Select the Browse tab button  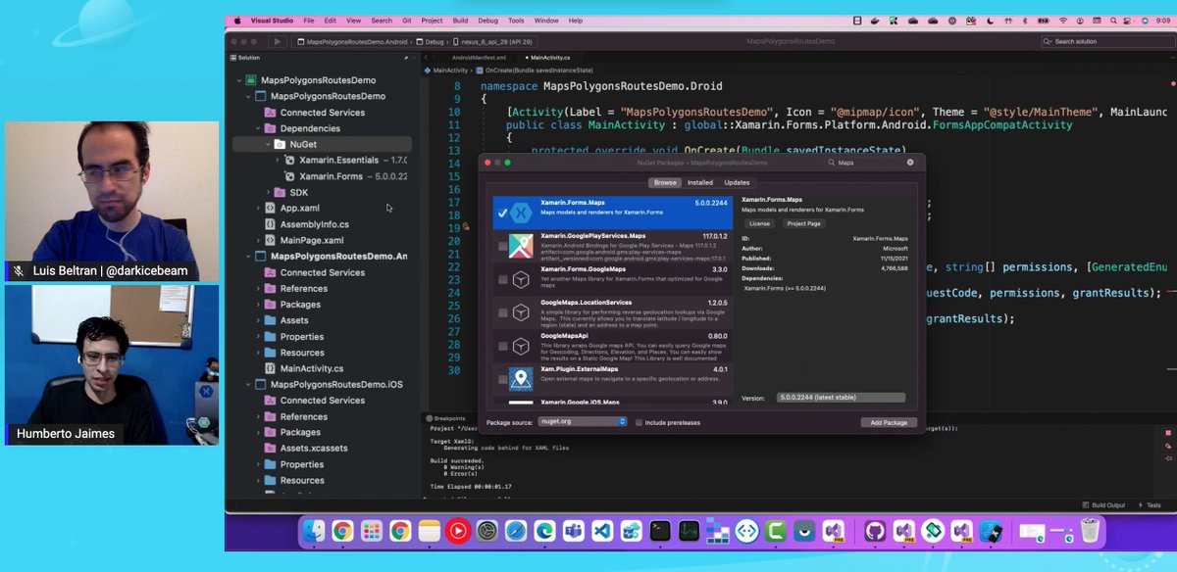(665, 182)
